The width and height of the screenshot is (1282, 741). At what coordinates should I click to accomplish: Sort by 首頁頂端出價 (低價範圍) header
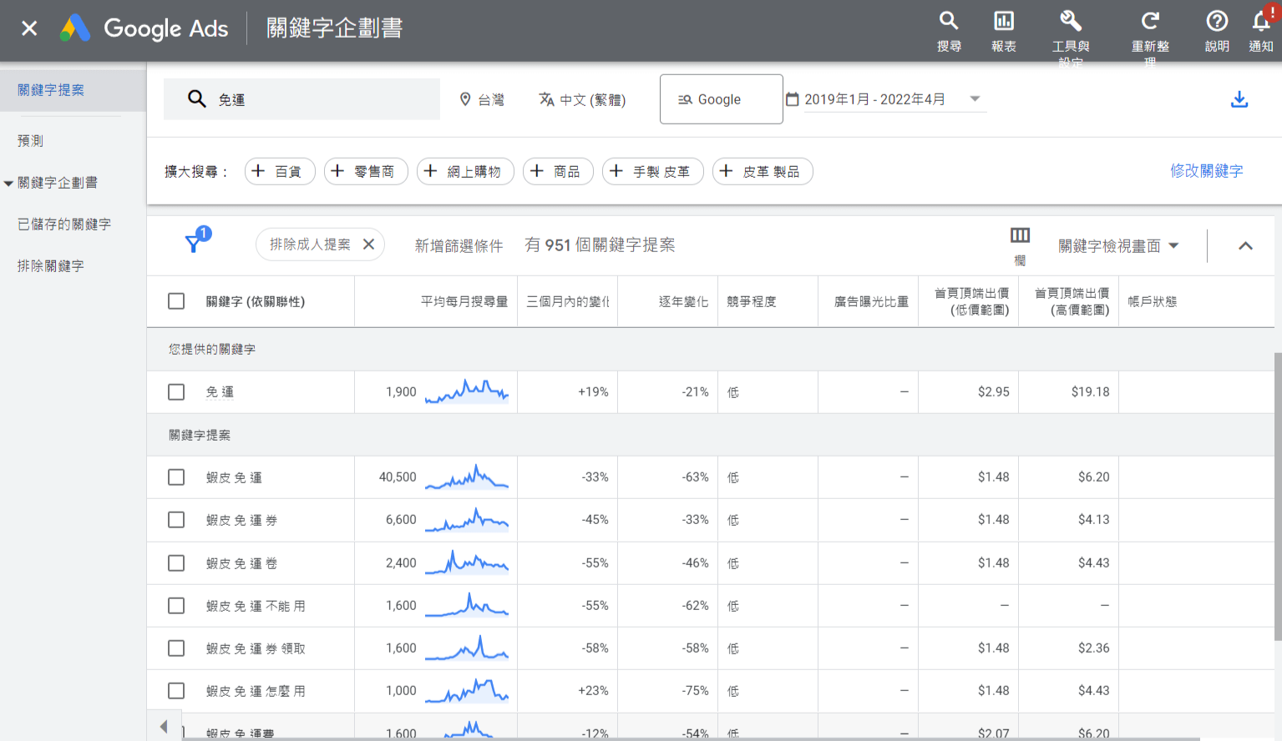coord(971,301)
